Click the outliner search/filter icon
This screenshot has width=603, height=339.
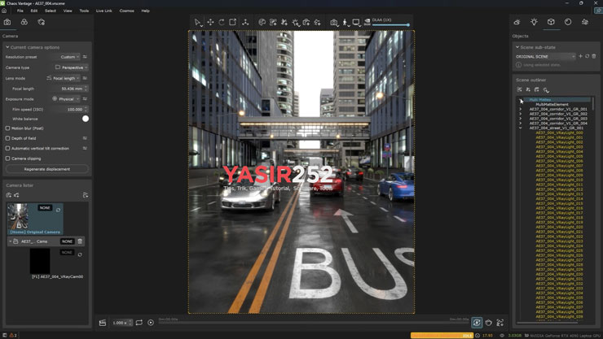coord(546,89)
